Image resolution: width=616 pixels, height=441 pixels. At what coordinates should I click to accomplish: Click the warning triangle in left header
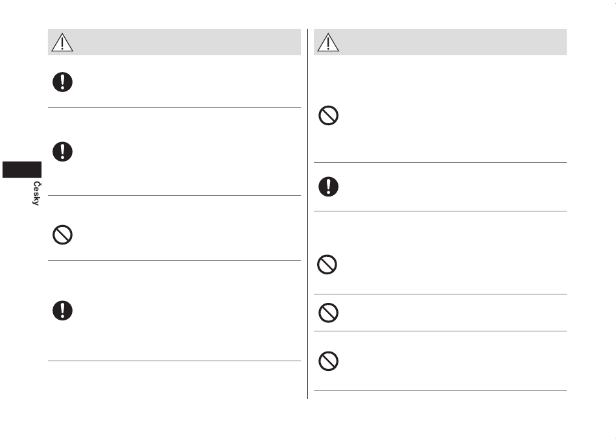62,42
